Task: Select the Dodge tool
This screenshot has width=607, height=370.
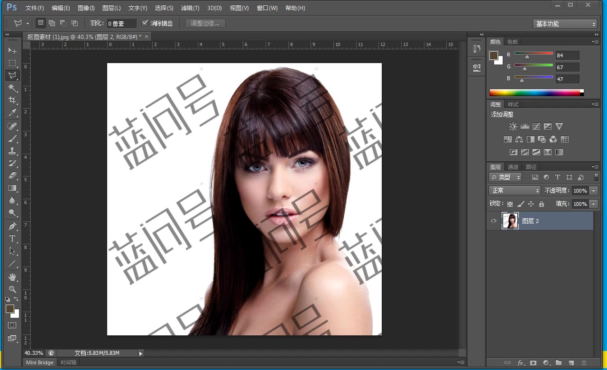Action: click(12, 213)
